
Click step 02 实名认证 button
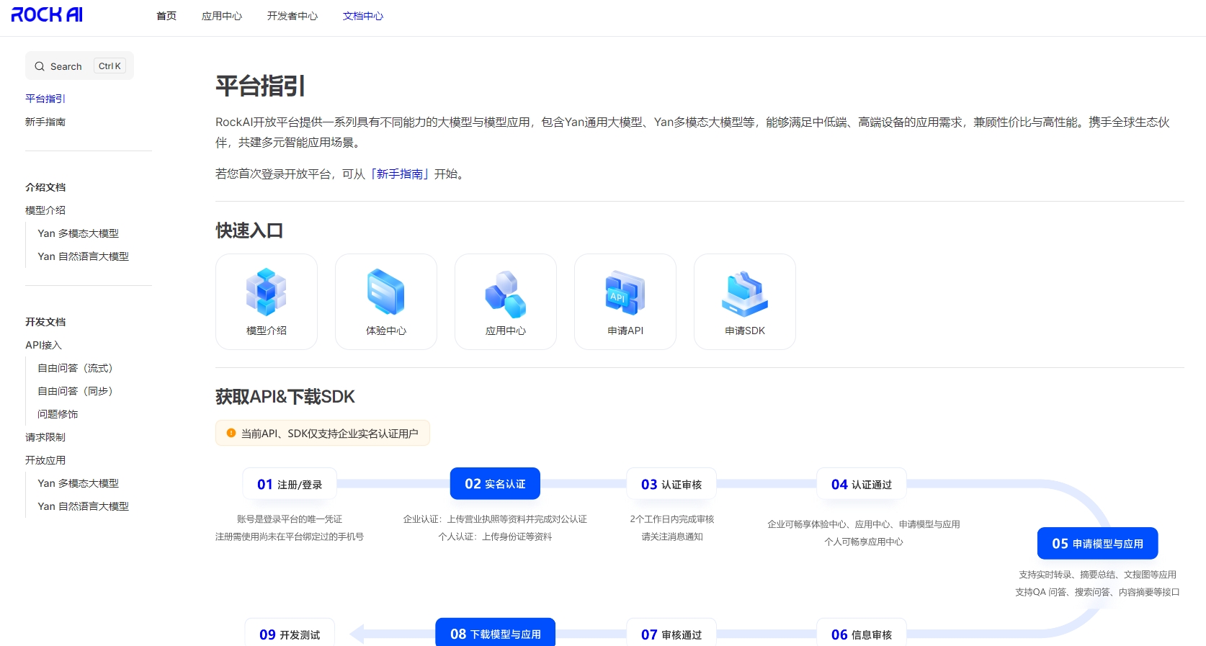click(x=495, y=484)
